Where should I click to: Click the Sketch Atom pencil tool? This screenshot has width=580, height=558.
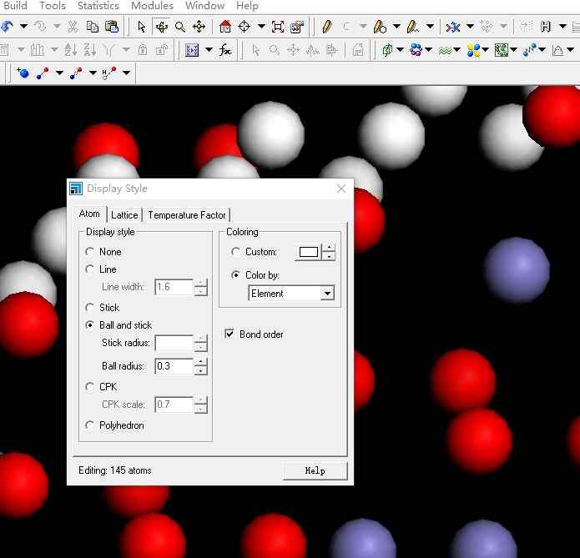(327, 27)
